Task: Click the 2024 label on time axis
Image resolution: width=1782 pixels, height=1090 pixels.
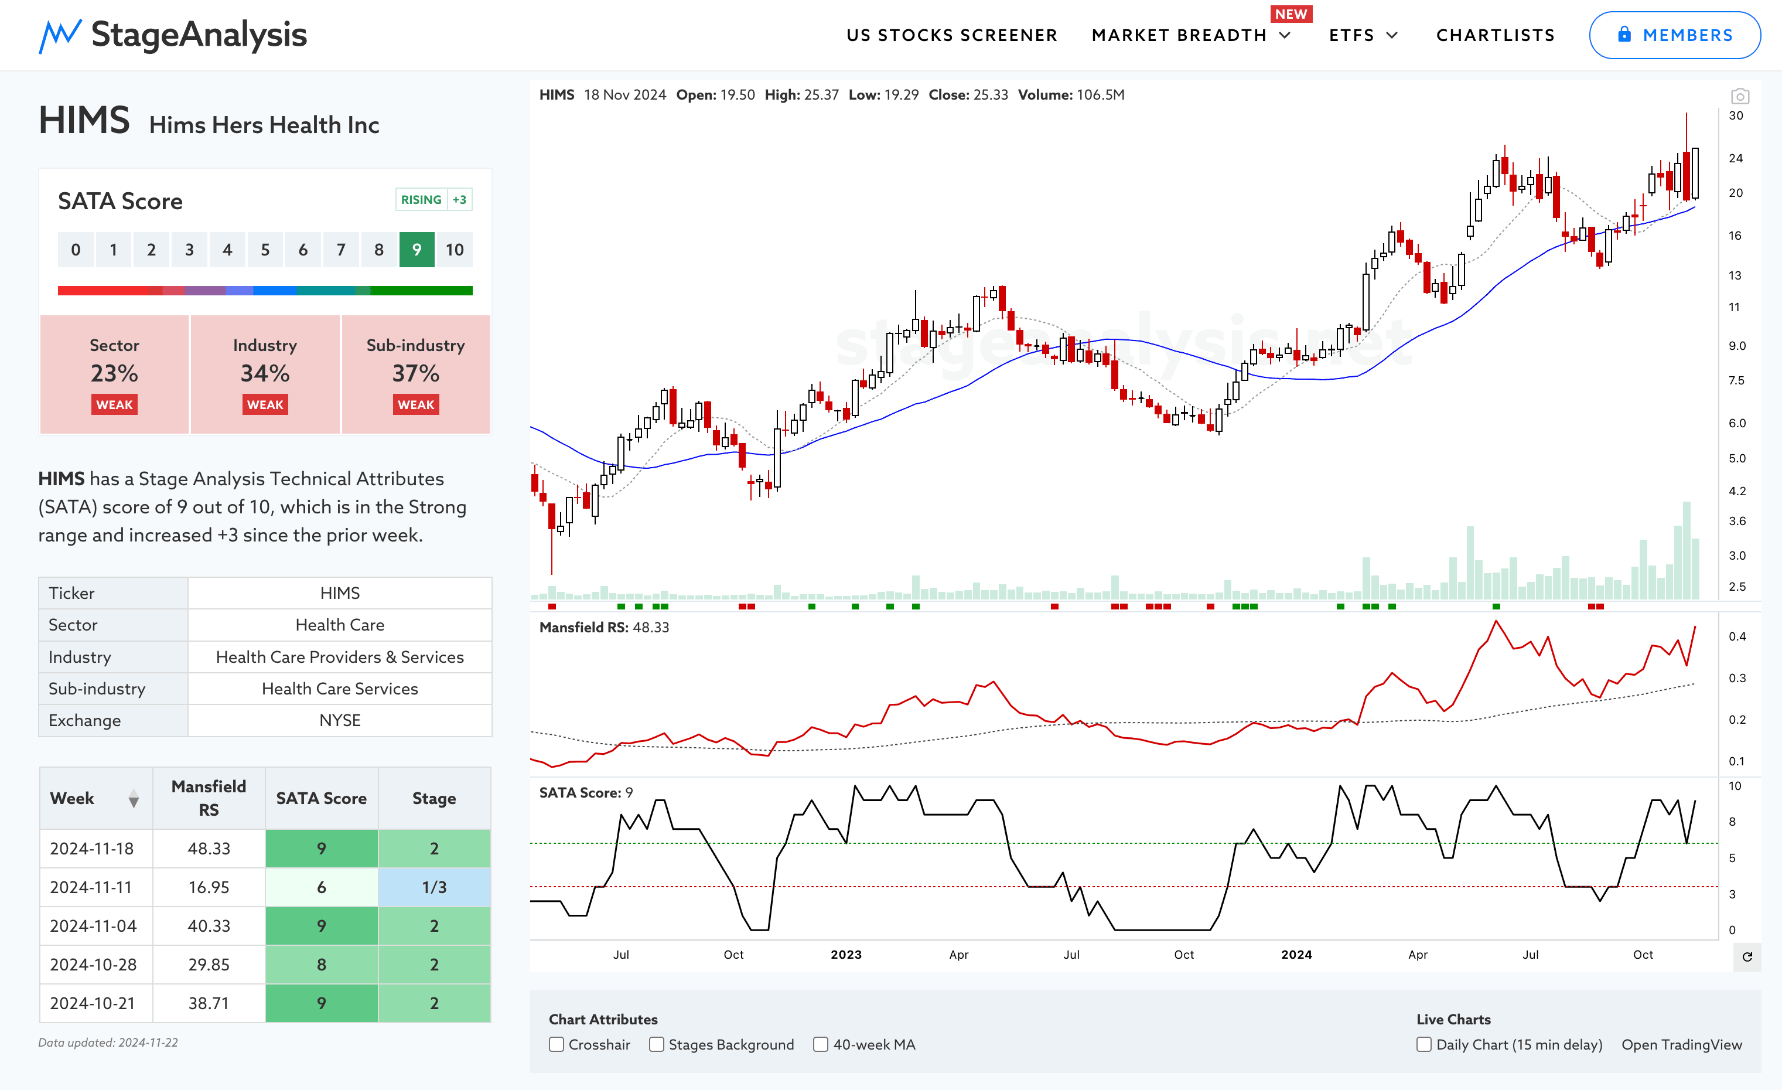Action: (1296, 955)
